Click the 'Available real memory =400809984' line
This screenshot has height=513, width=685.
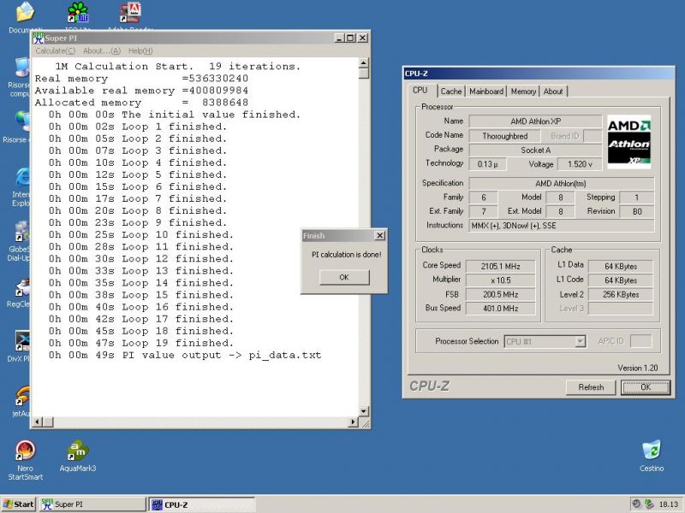coord(141,91)
